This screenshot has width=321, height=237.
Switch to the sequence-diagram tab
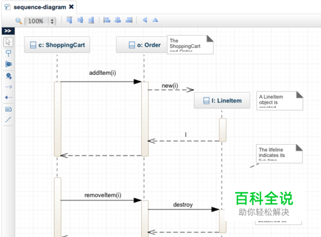point(40,7)
